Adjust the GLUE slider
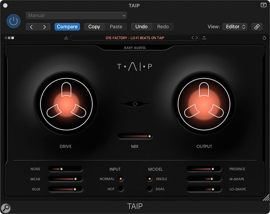The height and width of the screenshot is (214, 270). 65,189
